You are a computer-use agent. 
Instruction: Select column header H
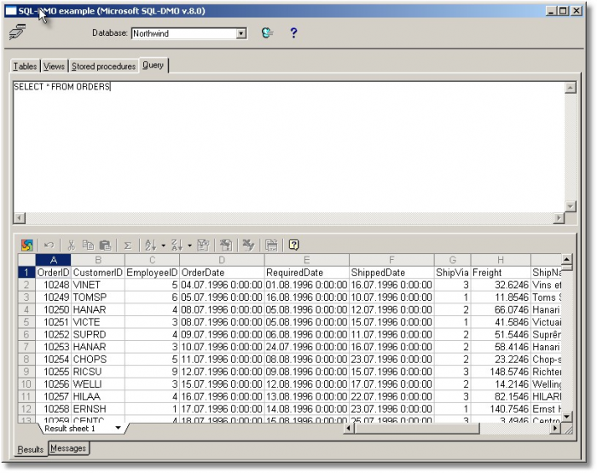(x=501, y=260)
